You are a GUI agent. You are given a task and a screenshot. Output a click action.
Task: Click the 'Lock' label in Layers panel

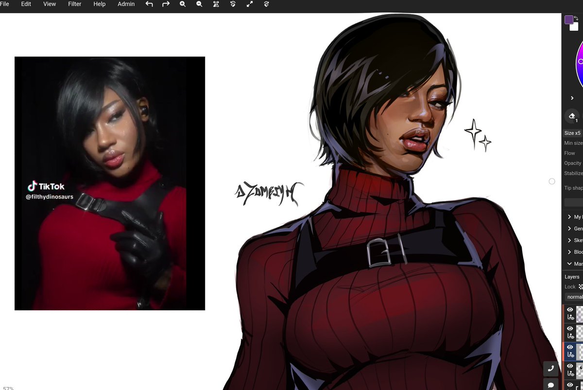click(x=570, y=287)
